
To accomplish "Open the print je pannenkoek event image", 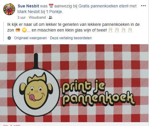I will pos(74,83).
